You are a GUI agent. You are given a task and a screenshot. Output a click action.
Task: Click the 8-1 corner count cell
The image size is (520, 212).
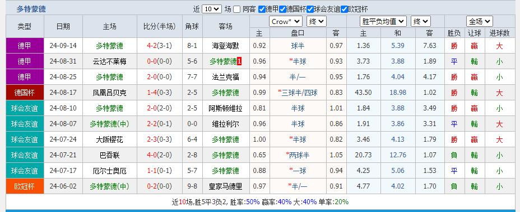(192, 46)
